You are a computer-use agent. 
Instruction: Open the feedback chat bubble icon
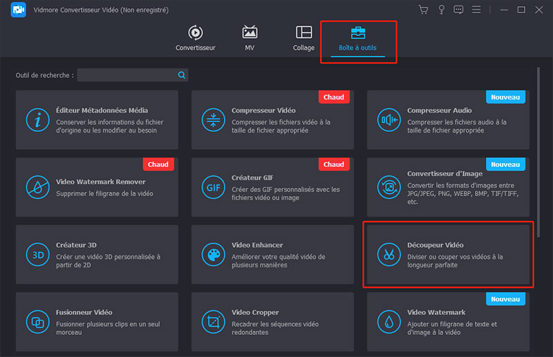tap(459, 10)
